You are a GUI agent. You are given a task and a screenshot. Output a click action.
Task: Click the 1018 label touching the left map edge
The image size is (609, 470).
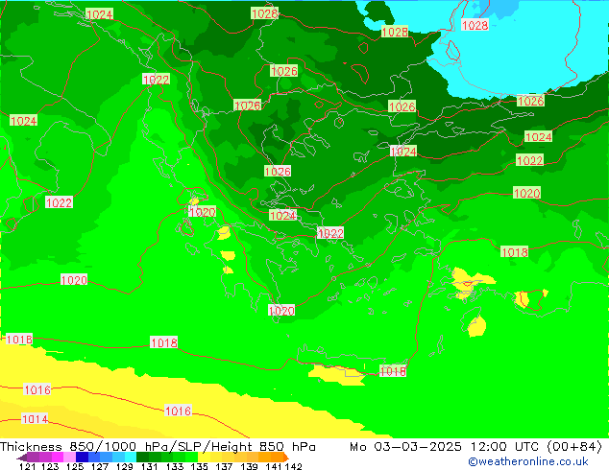coord(18,340)
